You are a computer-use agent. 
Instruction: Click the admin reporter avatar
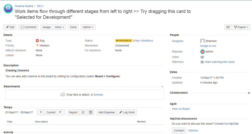[x=203, y=52]
